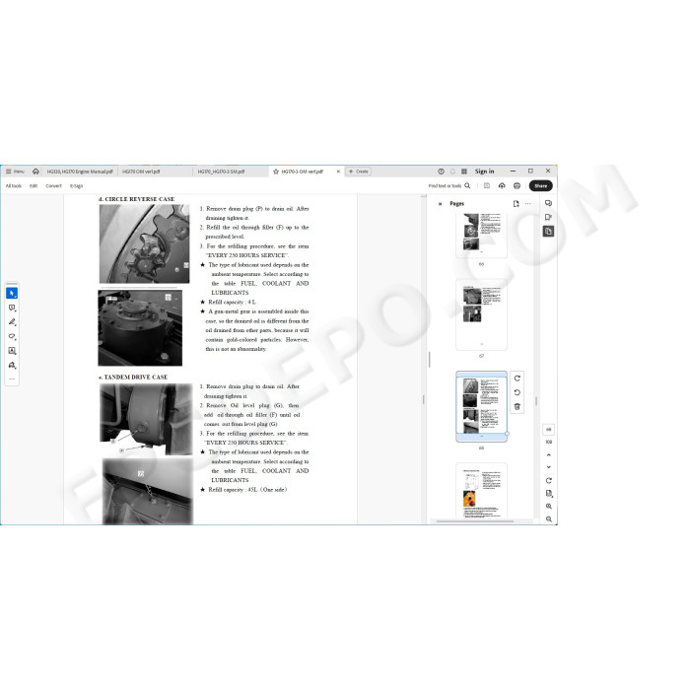This screenshot has height=690, width=690.
Task: Open Pages panel more options
Action: click(x=528, y=204)
